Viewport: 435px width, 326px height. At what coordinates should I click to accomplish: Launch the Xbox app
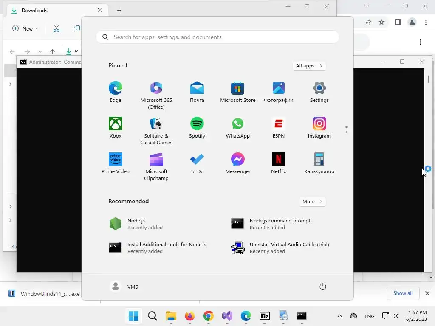(116, 128)
